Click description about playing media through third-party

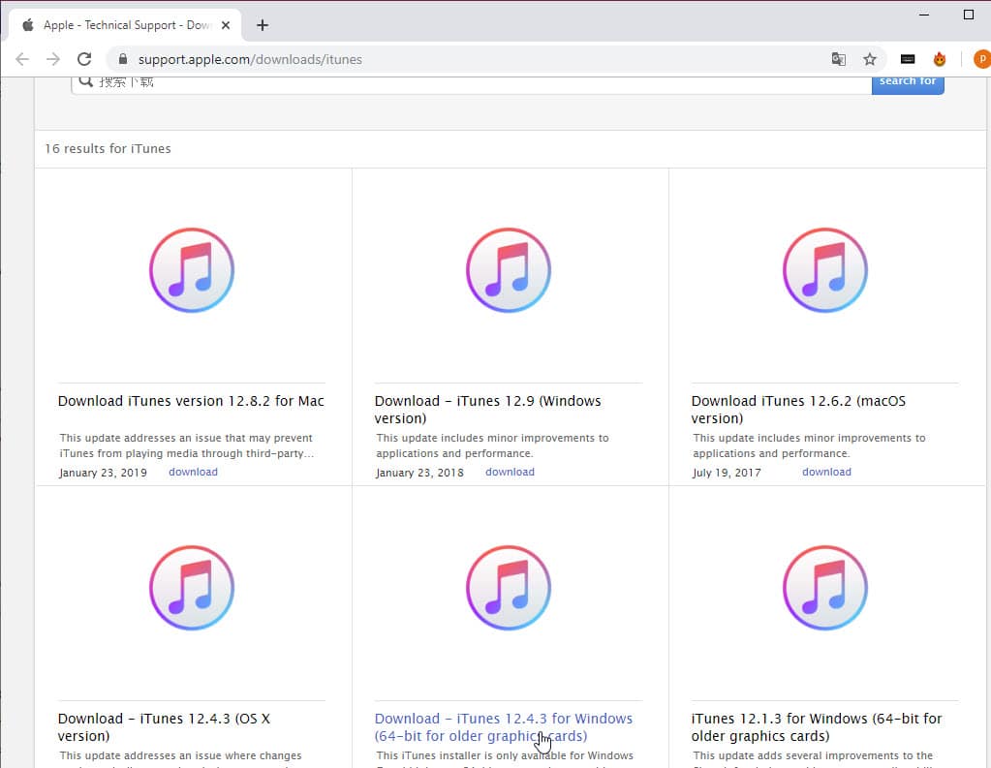[186, 445]
